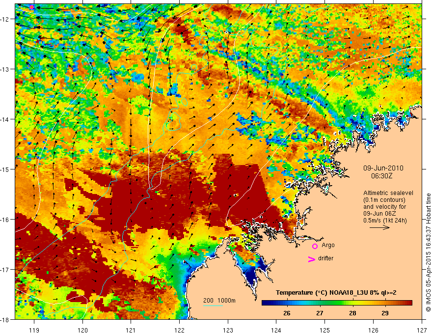Click the 0.5m/s velocity scale arrow
This screenshot has width=432, height=334.
[379, 227]
